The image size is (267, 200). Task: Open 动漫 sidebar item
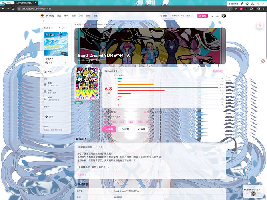56,92
